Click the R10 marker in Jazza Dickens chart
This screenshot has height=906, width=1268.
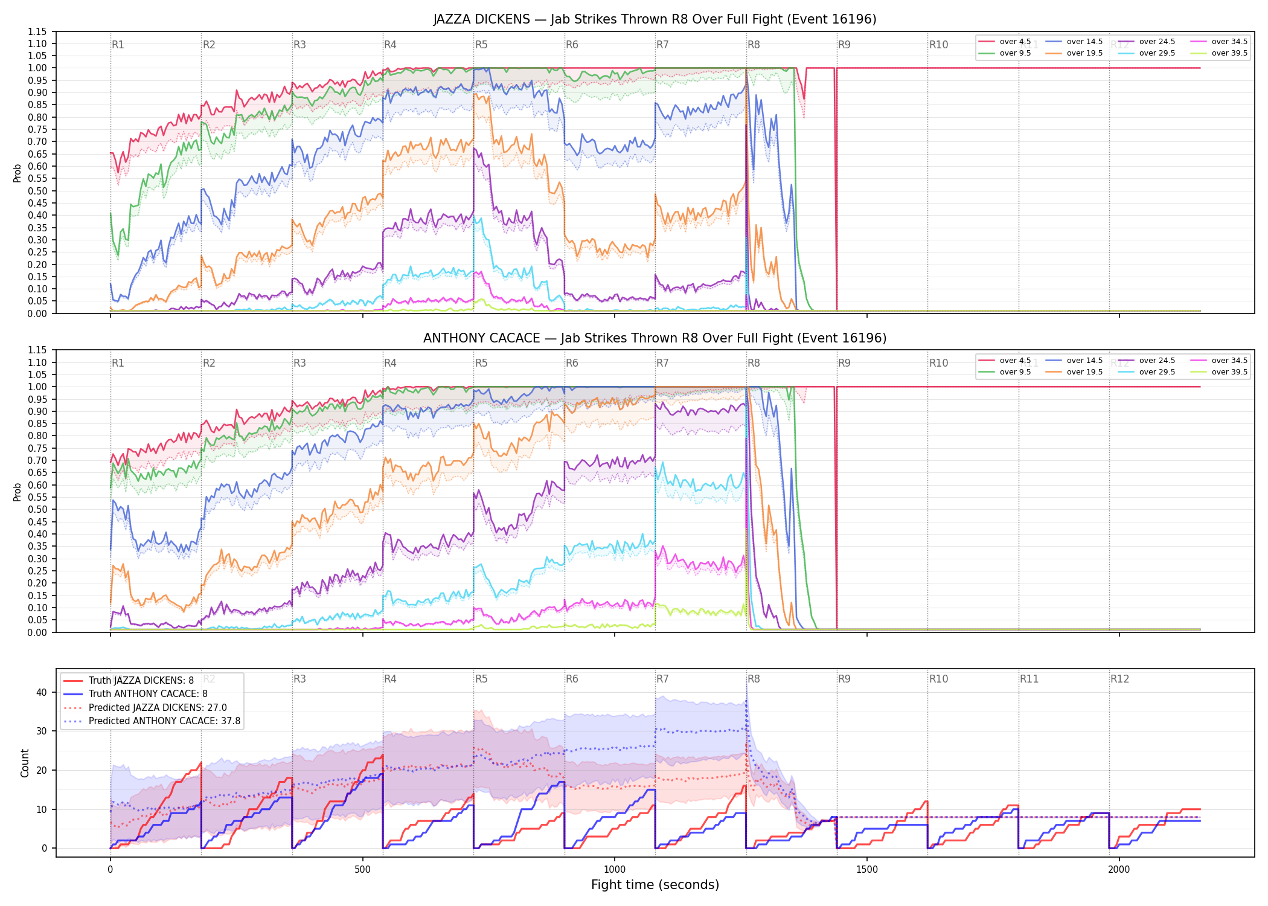pos(938,45)
